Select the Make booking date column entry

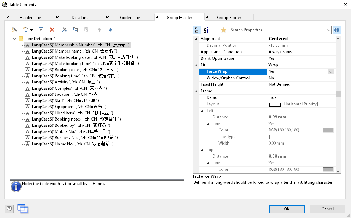[85, 57]
